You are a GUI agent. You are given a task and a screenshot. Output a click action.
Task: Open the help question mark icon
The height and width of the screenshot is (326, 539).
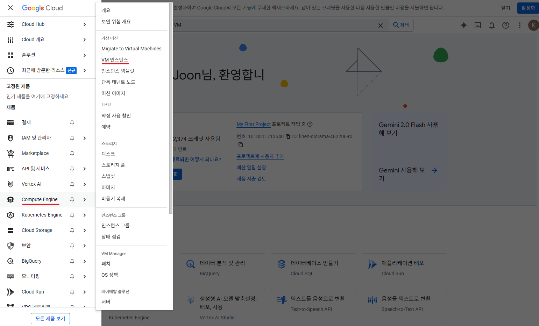(x=506, y=25)
